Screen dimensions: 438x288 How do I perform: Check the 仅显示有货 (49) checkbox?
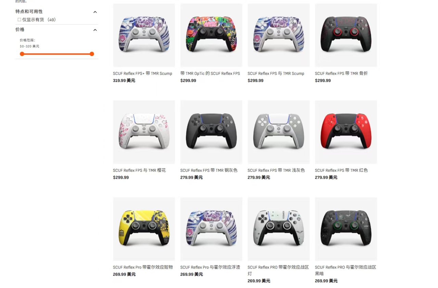[20, 20]
